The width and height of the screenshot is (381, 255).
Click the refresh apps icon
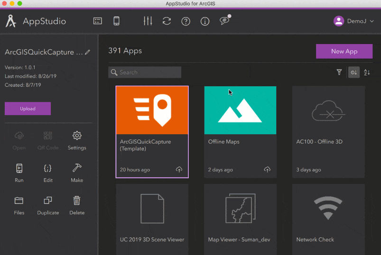click(167, 21)
